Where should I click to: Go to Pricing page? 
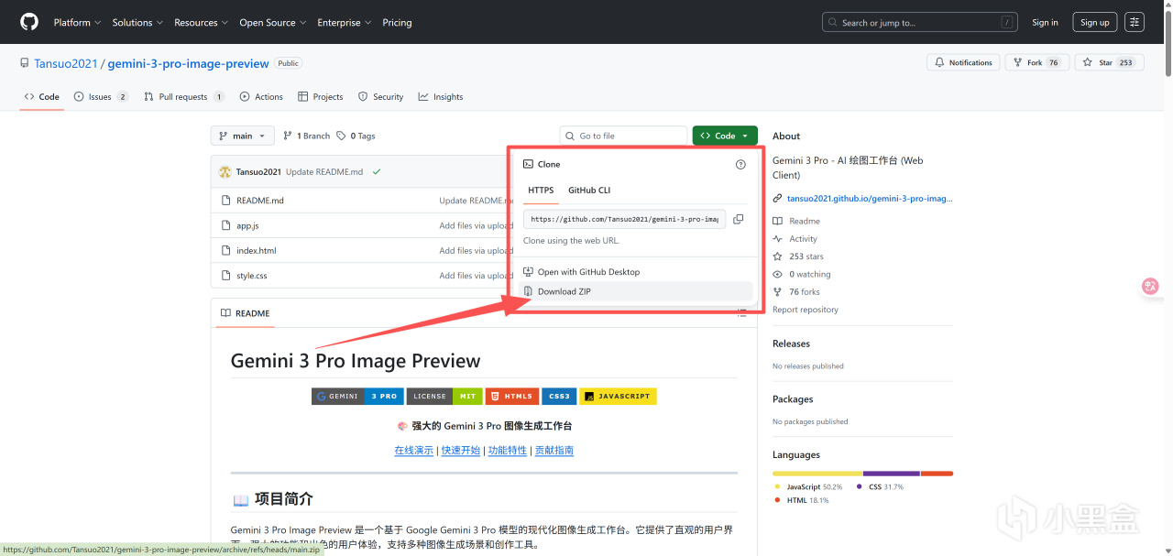[x=397, y=22]
